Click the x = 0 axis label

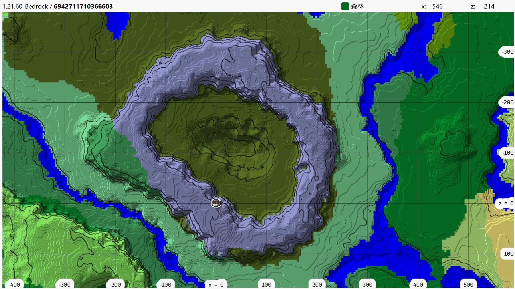pos(216,284)
